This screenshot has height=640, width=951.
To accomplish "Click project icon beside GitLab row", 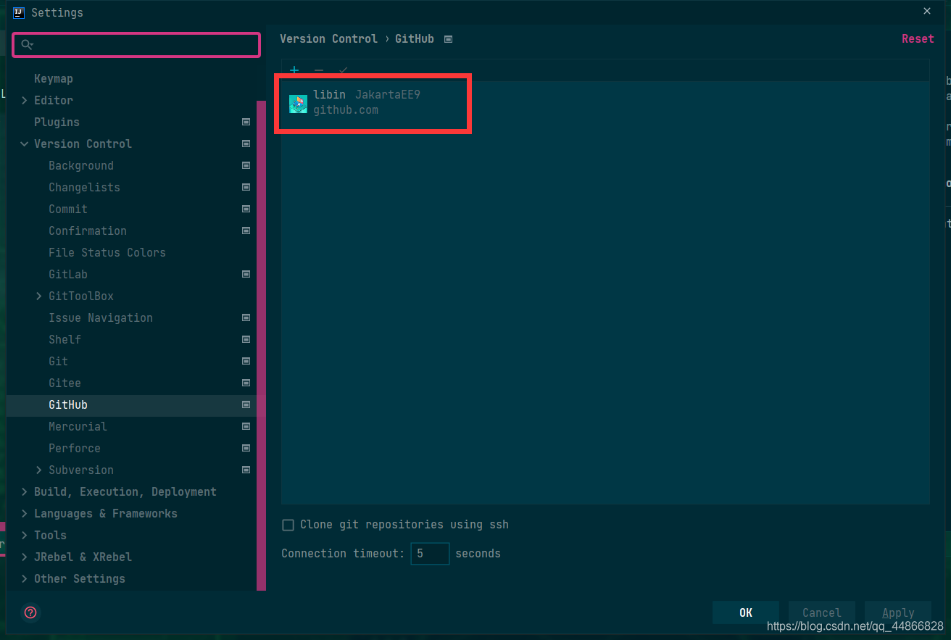I will 246,274.
